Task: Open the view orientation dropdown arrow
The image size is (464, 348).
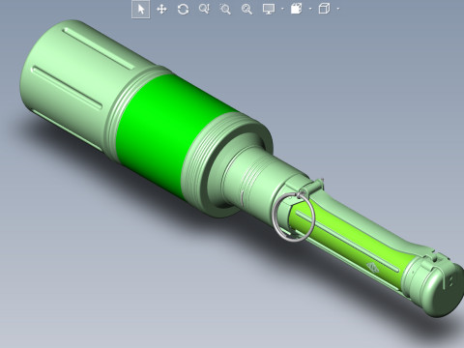Action: pyautogui.click(x=338, y=9)
